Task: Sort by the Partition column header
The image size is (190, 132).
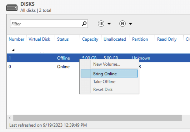Action: 140,39
